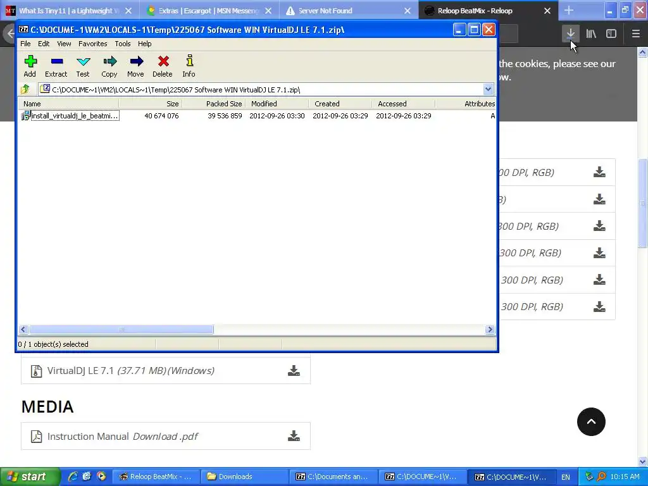This screenshot has height=486, width=648.
Task: Open the Windows start button
Action: tap(30, 477)
